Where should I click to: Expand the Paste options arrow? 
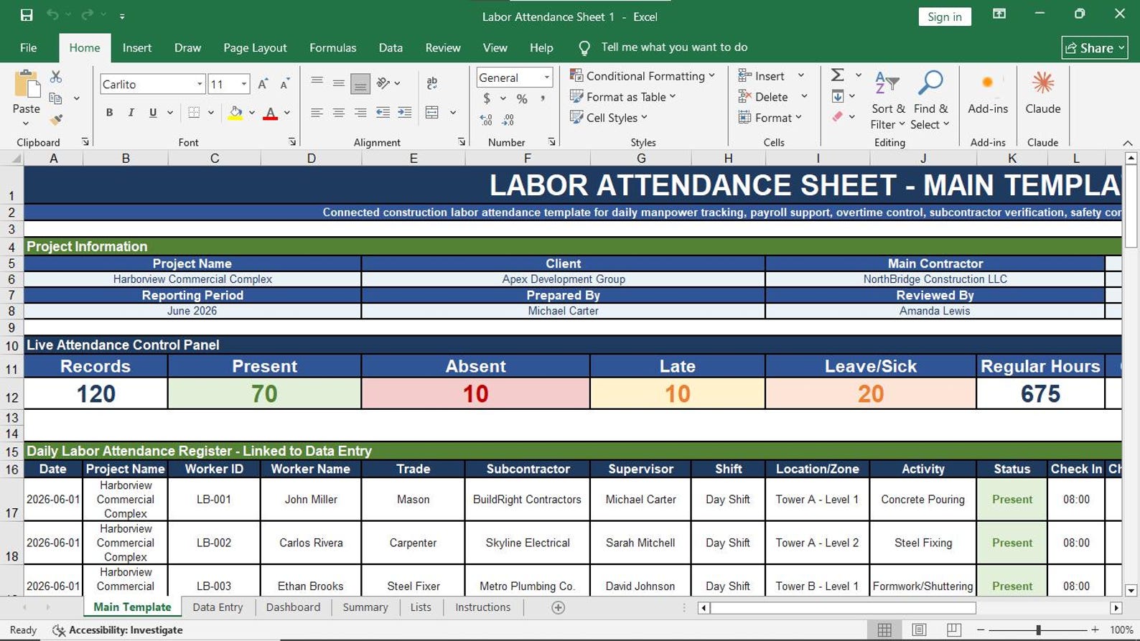27,123
